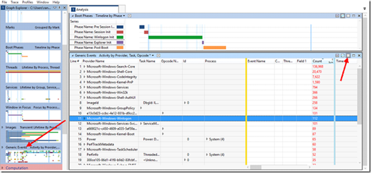The image size is (371, 173).
Task: Expand the Computation section
Action: pos(2,168)
